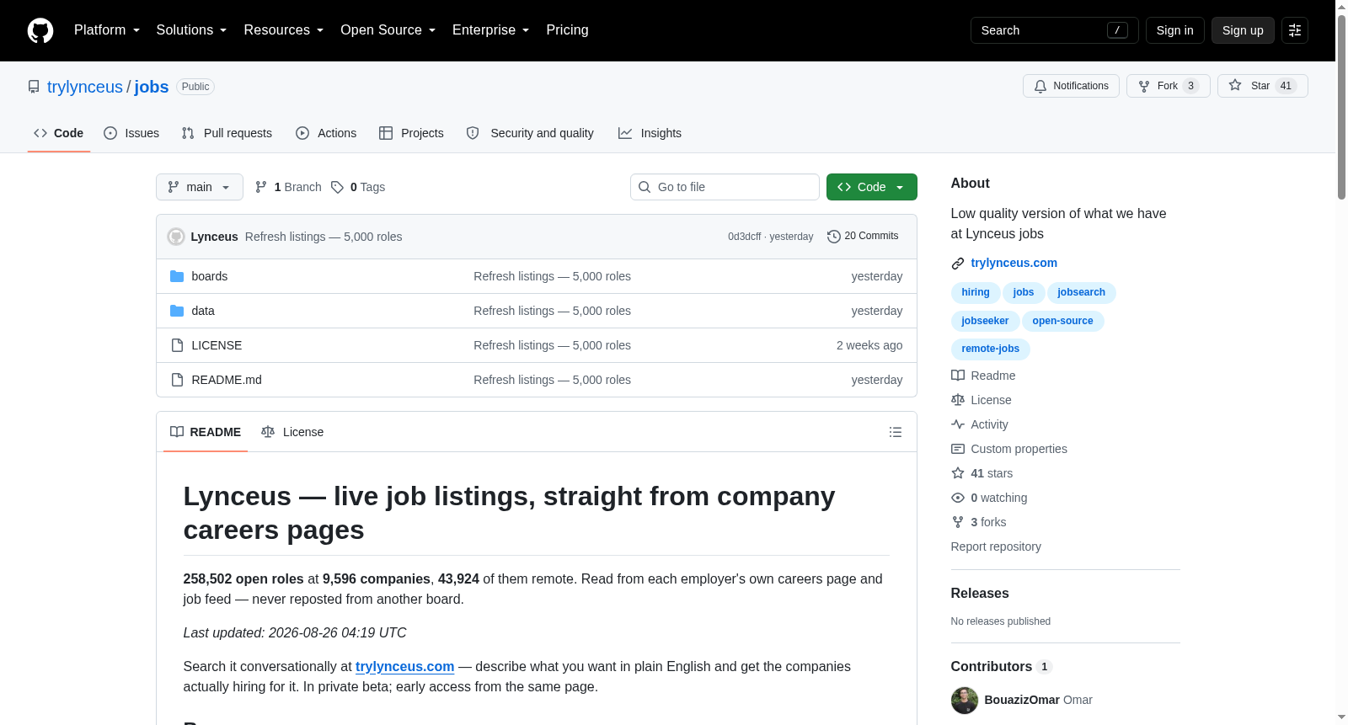The image size is (1348, 725).
Task: Click the Sign in button
Action: click(x=1175, y=30)
